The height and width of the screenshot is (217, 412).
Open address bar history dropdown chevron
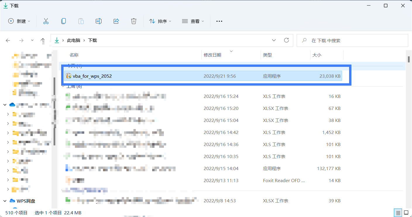coord(274,40)
